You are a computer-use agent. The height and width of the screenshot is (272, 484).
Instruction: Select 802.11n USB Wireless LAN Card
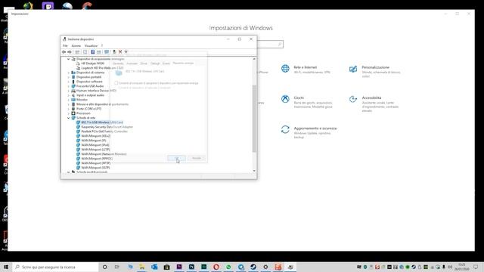pyautogui.click(x=102, y=122)
